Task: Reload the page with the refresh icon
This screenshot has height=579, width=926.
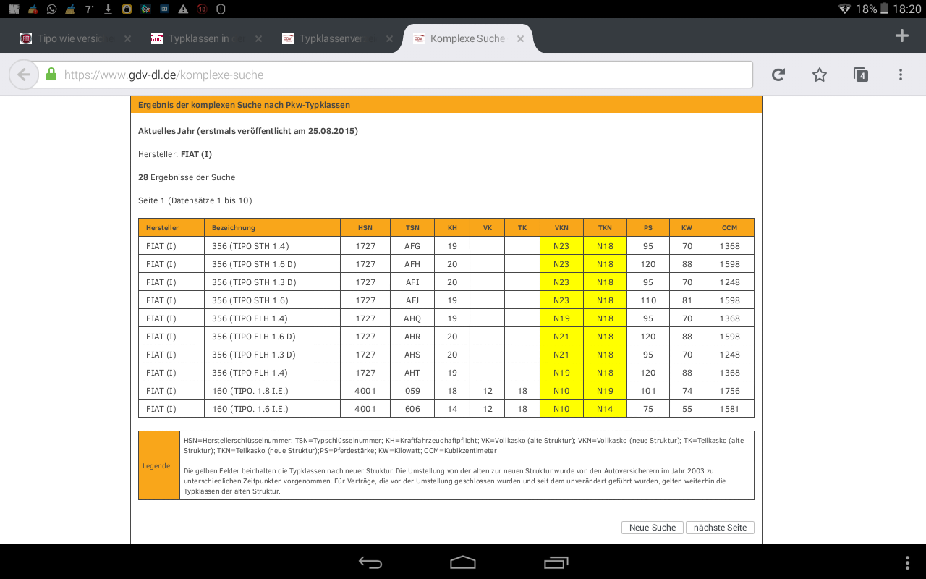Action: tap(778, 75)
